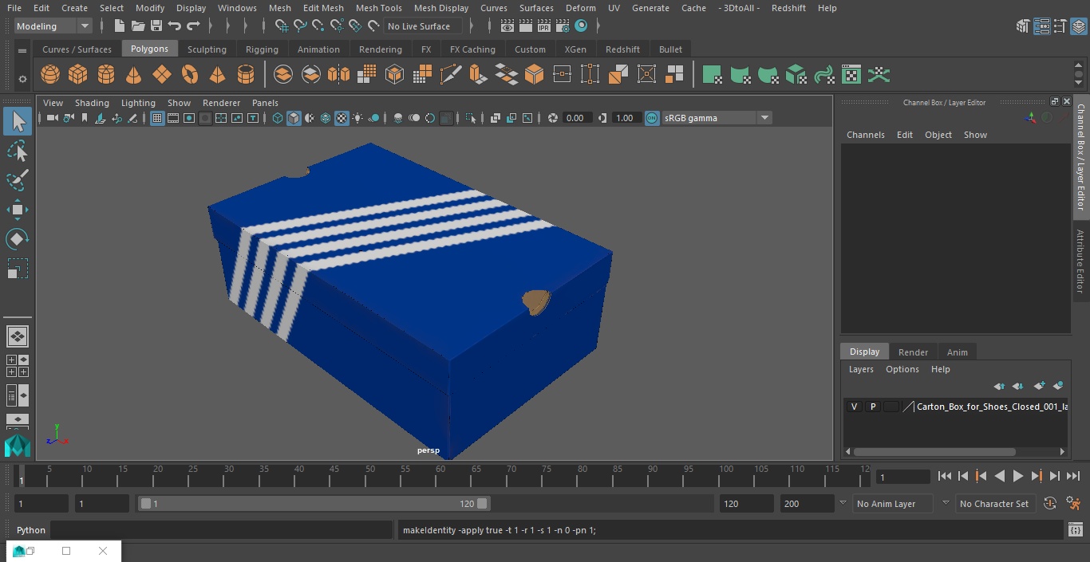Image resolution: width=1090 pixels, height=562 pixels.
Task: Open the viewport Shading menu
Action: tap(92, 103)
